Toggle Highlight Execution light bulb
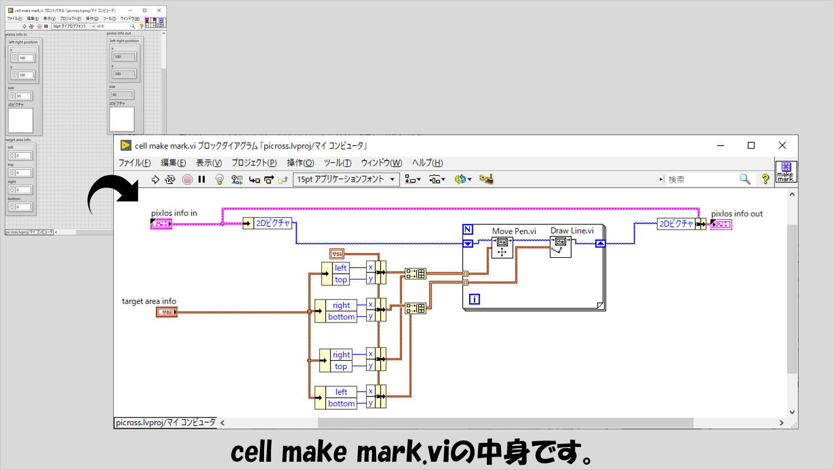 [x=220, y=179]
